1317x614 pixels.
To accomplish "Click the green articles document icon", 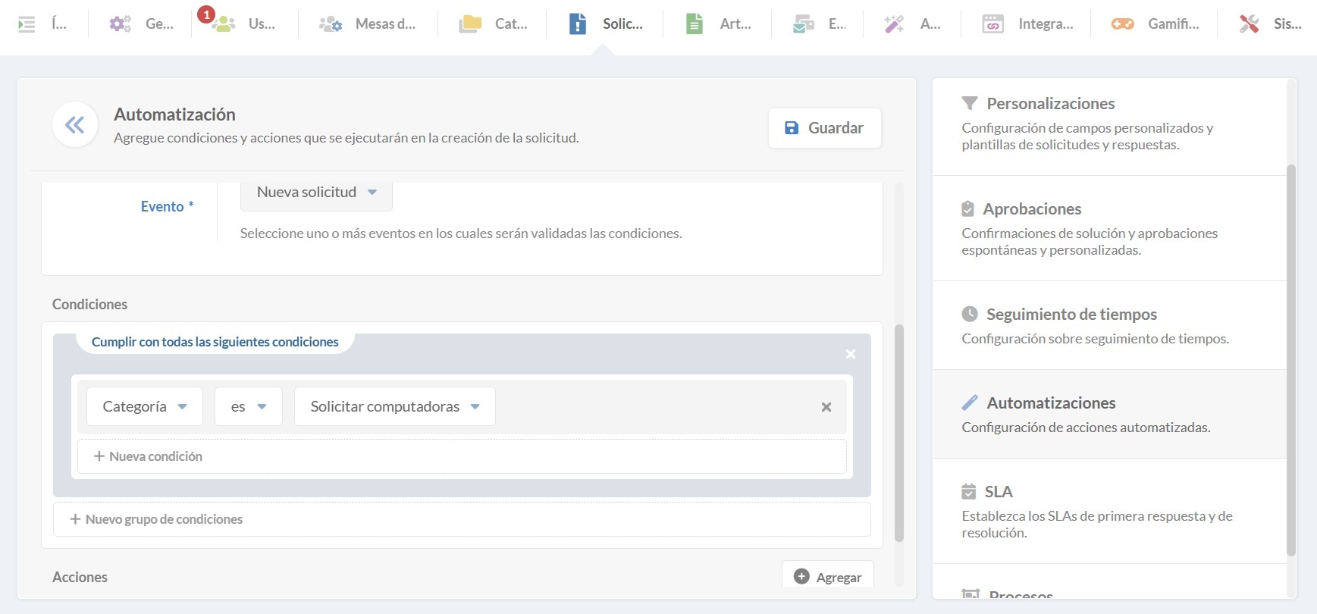I will (694, 24).
